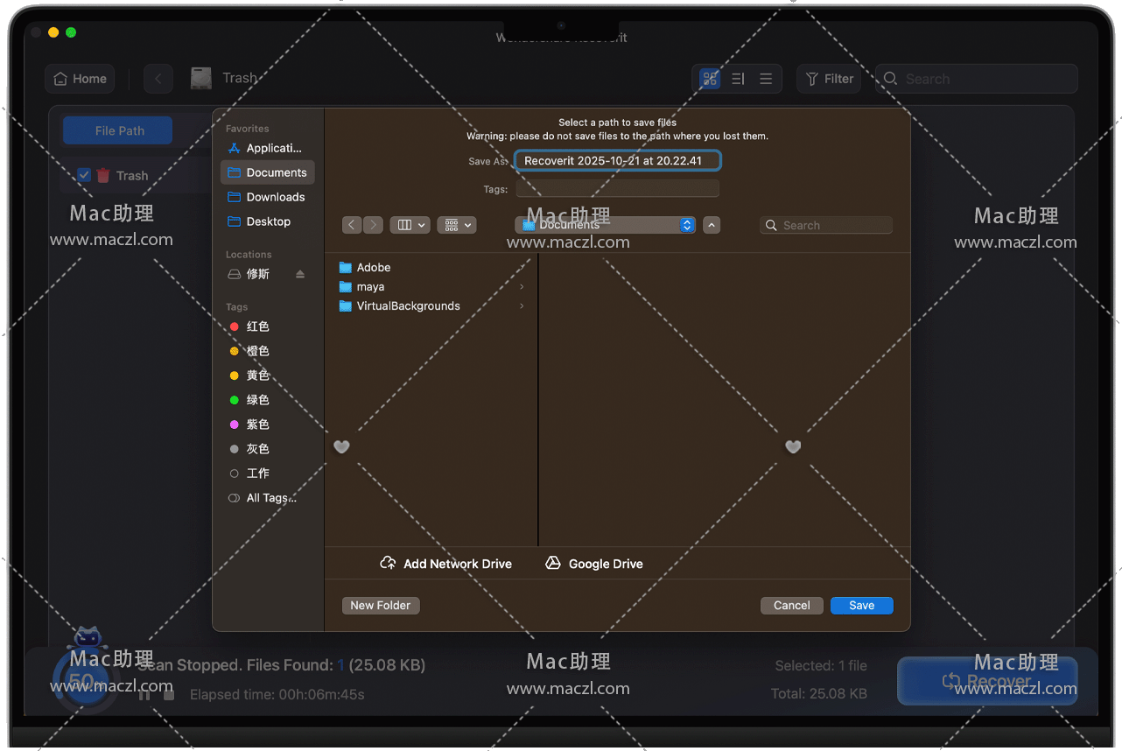The image size is (1122, 751).
Task: Stop the scan
Action: (x=169, y=694)
